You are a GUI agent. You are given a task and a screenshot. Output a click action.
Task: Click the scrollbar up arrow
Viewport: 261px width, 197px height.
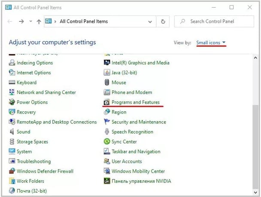click(255, 58)
